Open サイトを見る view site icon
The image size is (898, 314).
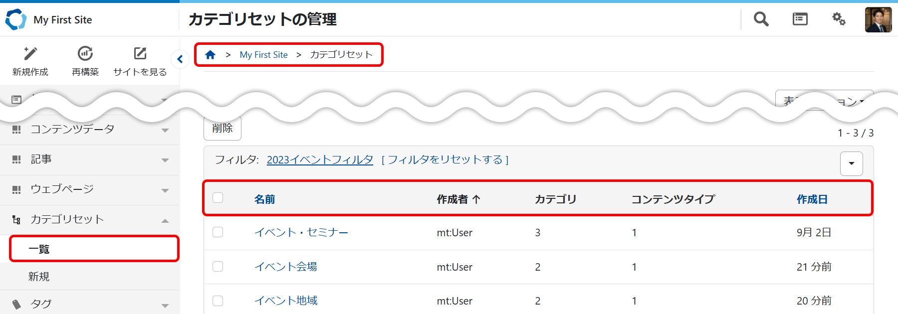pos(140,54)
